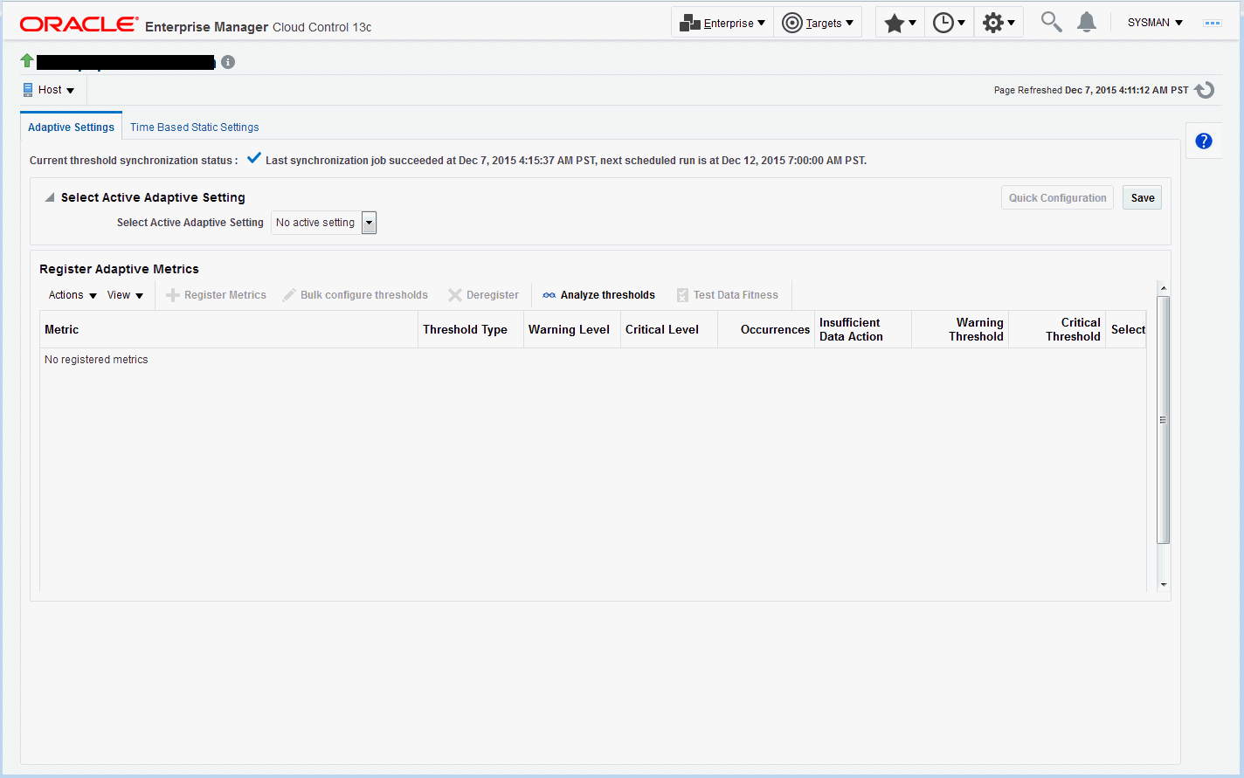
Task: Open the History clock menu
Action: [949, 23]
